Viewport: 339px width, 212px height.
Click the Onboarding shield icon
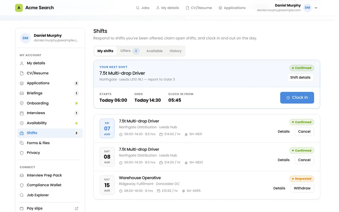click(x=22, y=103)
